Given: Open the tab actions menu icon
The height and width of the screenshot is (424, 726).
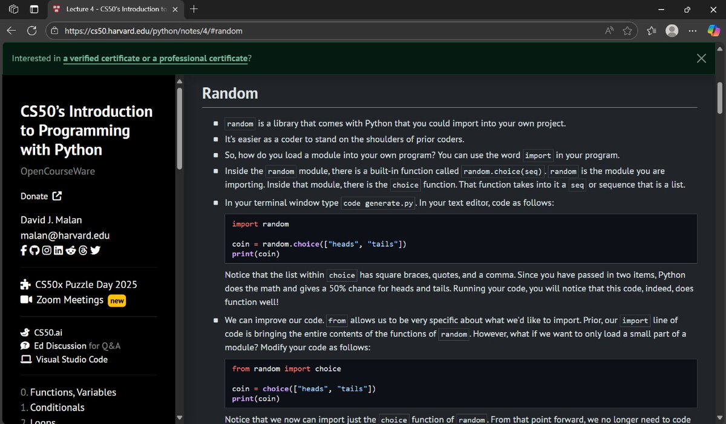Looking at the screenshot, I should [33, 9].
